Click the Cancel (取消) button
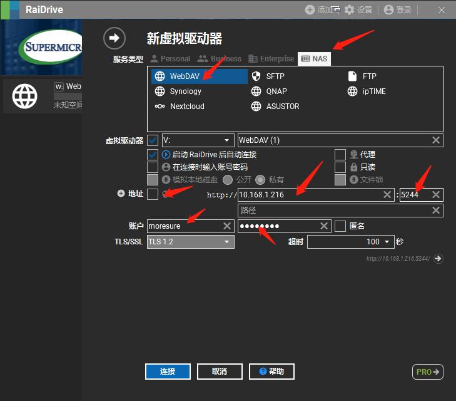This screenshot has width=456, height=401. click(x=220, y=372)
